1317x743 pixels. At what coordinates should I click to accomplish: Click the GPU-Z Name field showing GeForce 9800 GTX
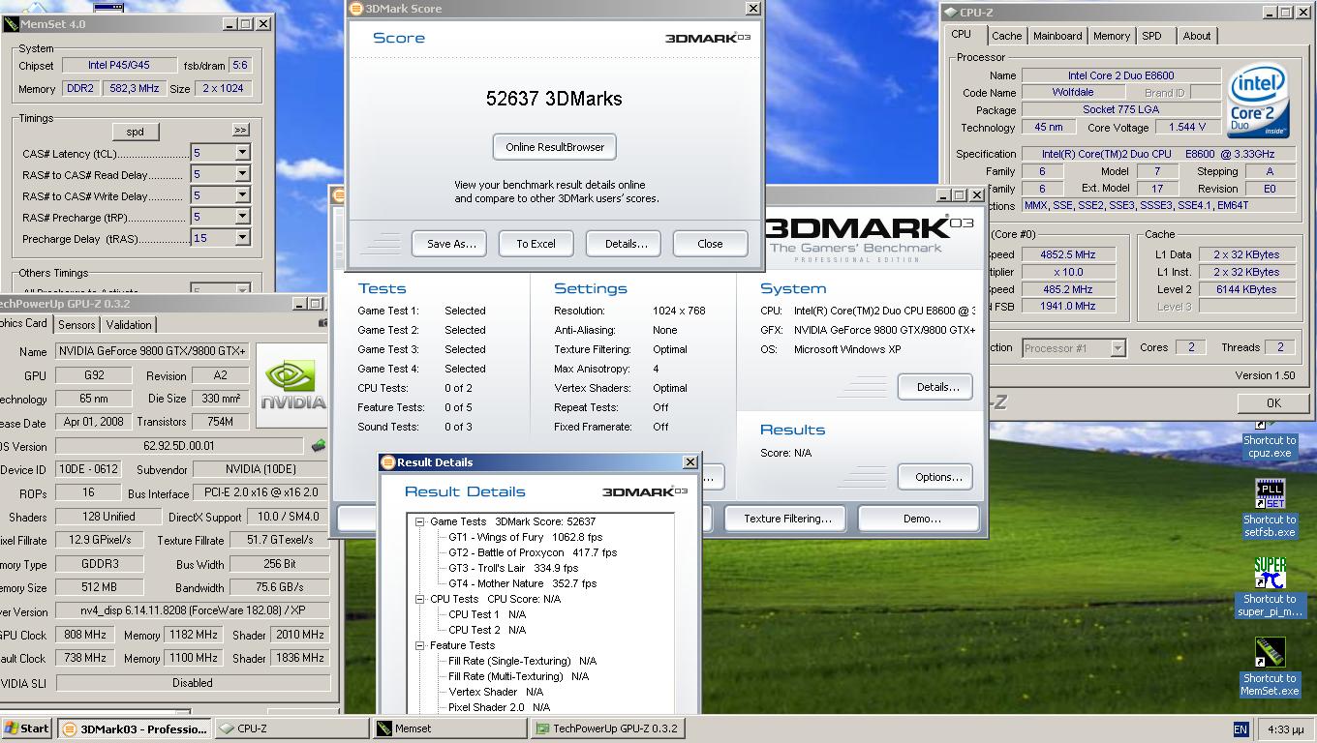click(152, 351)
